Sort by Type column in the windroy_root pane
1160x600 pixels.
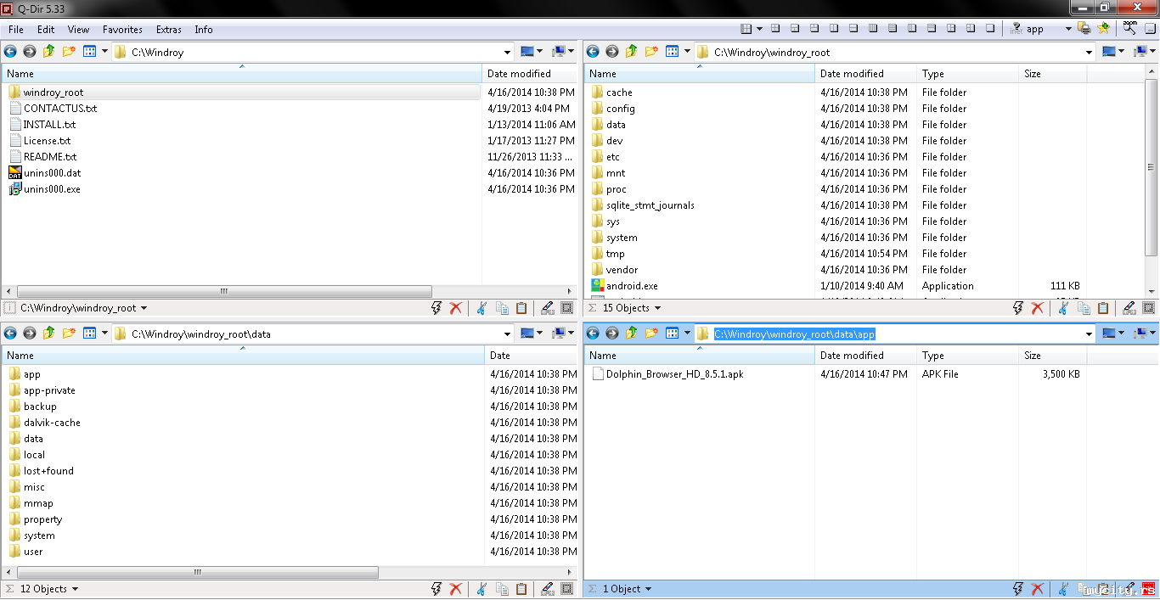(967, 74)
